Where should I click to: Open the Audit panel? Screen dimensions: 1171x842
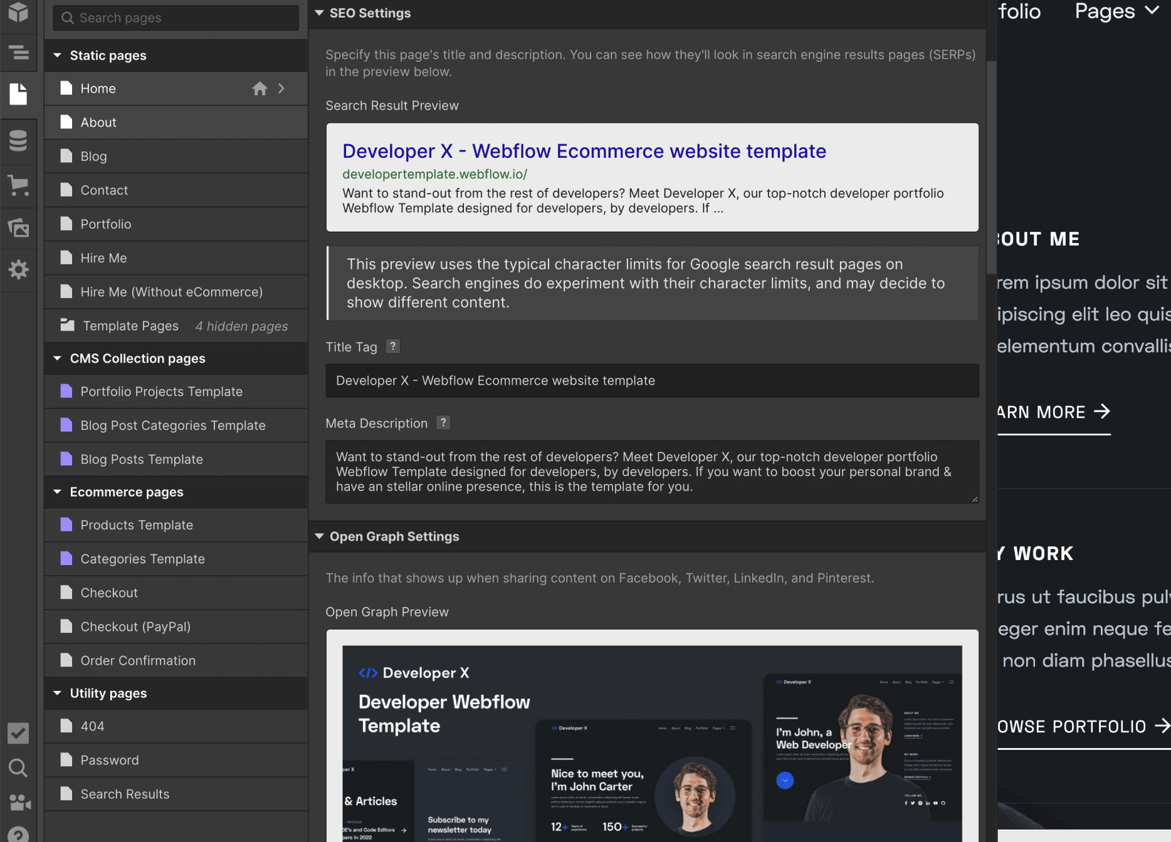(x=17, y=733)
